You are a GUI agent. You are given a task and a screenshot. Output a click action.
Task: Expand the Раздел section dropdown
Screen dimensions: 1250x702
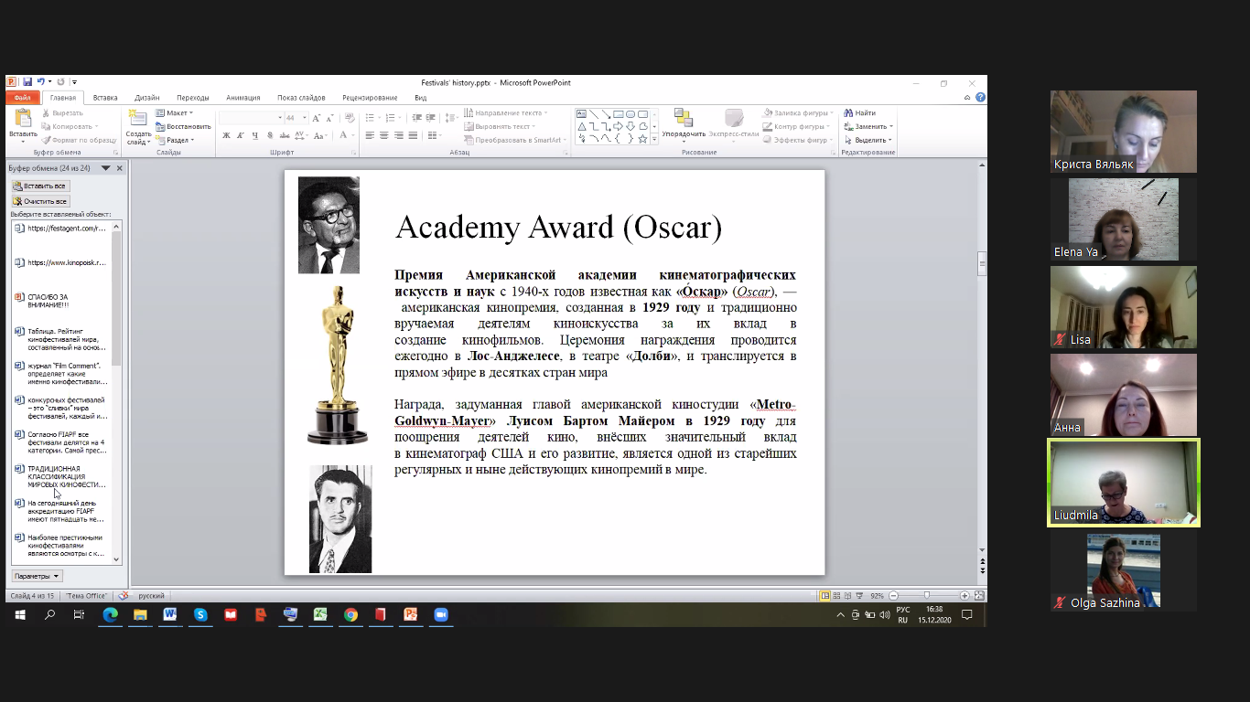175,140
